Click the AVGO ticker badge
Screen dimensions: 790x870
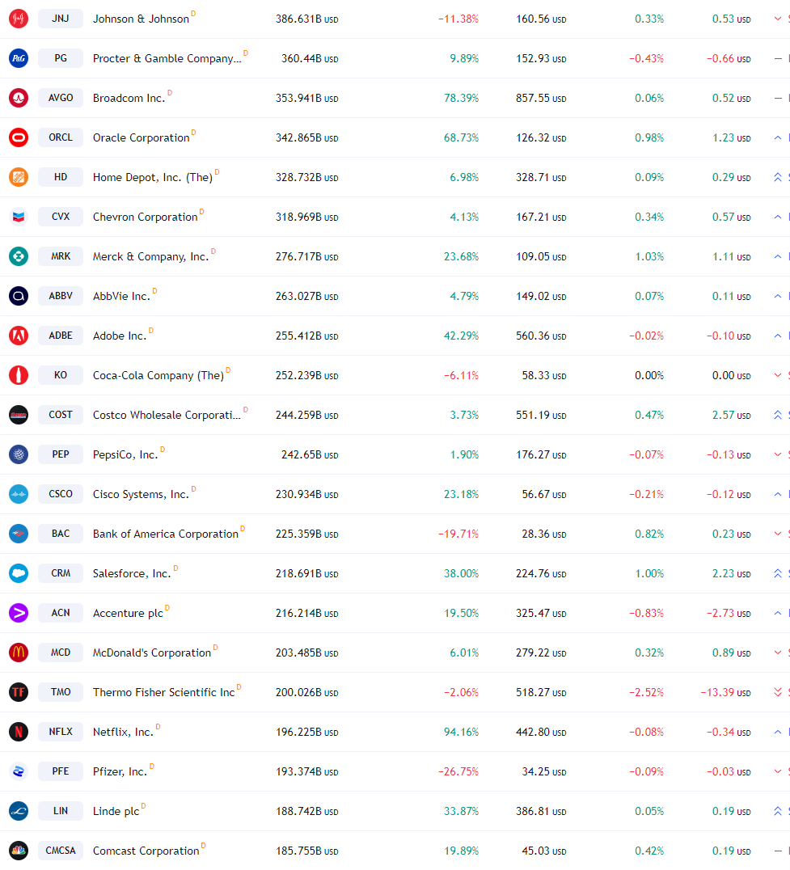61,98
